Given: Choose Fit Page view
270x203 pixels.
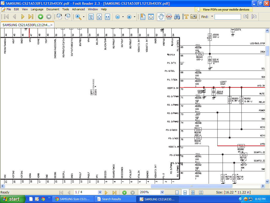Looking at the screenshot, I should point(99,17).
